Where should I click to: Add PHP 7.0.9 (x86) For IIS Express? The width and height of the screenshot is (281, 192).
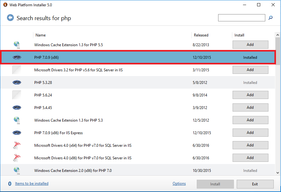click(x=250, y=133)
